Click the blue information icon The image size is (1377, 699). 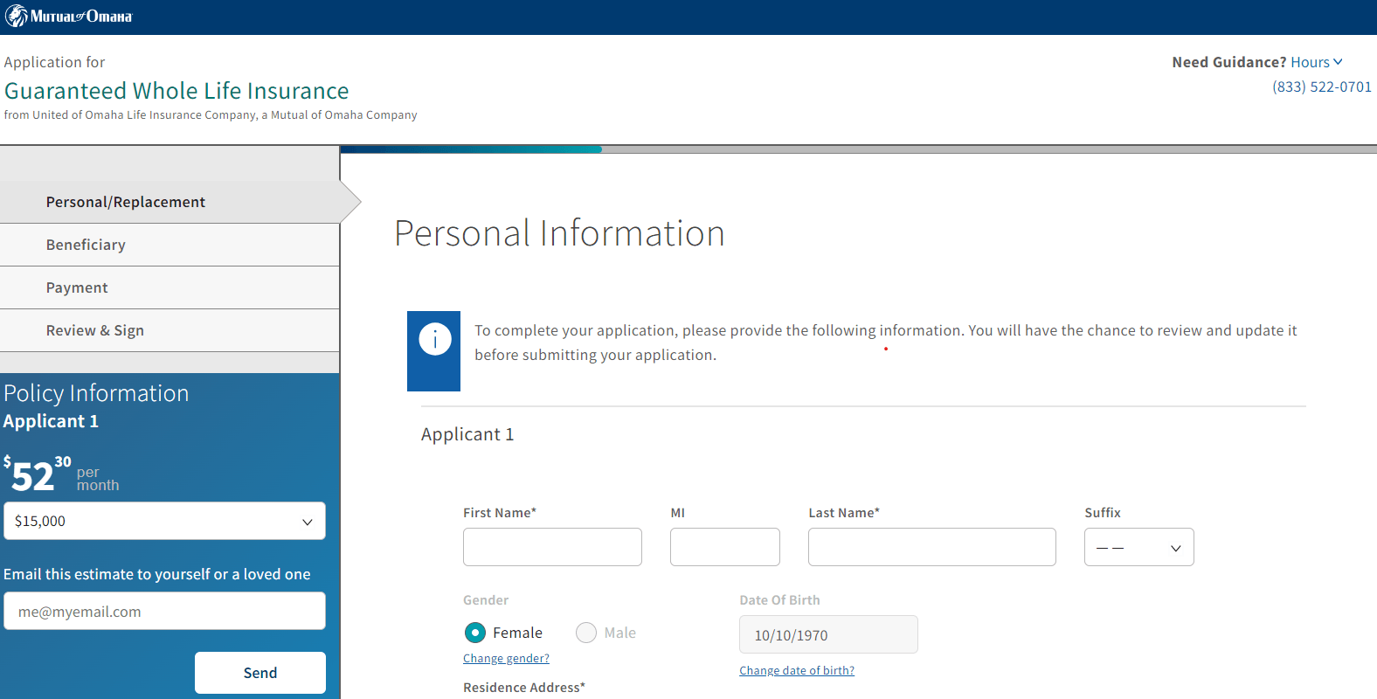click(434, 339)
